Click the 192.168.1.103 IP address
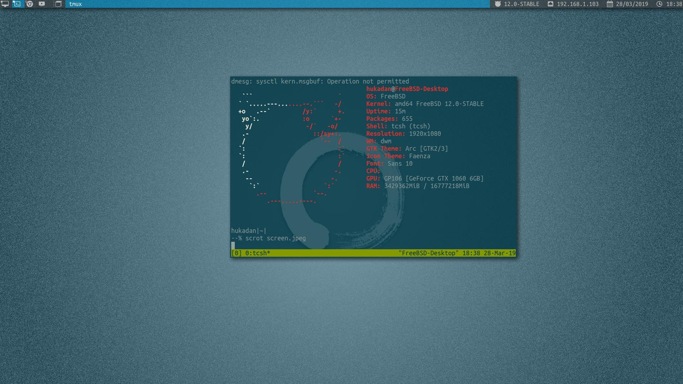 578,4
